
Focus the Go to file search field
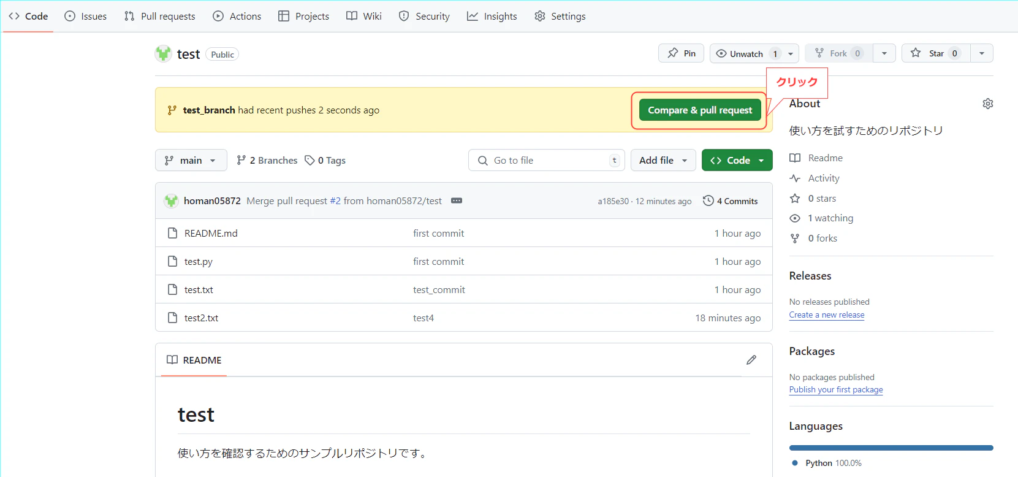pyautogui.click(x=547, y=160)
